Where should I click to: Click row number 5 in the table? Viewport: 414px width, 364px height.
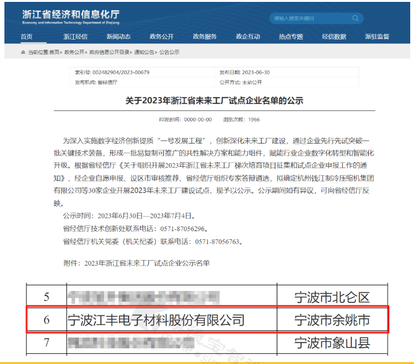(47, 297)
